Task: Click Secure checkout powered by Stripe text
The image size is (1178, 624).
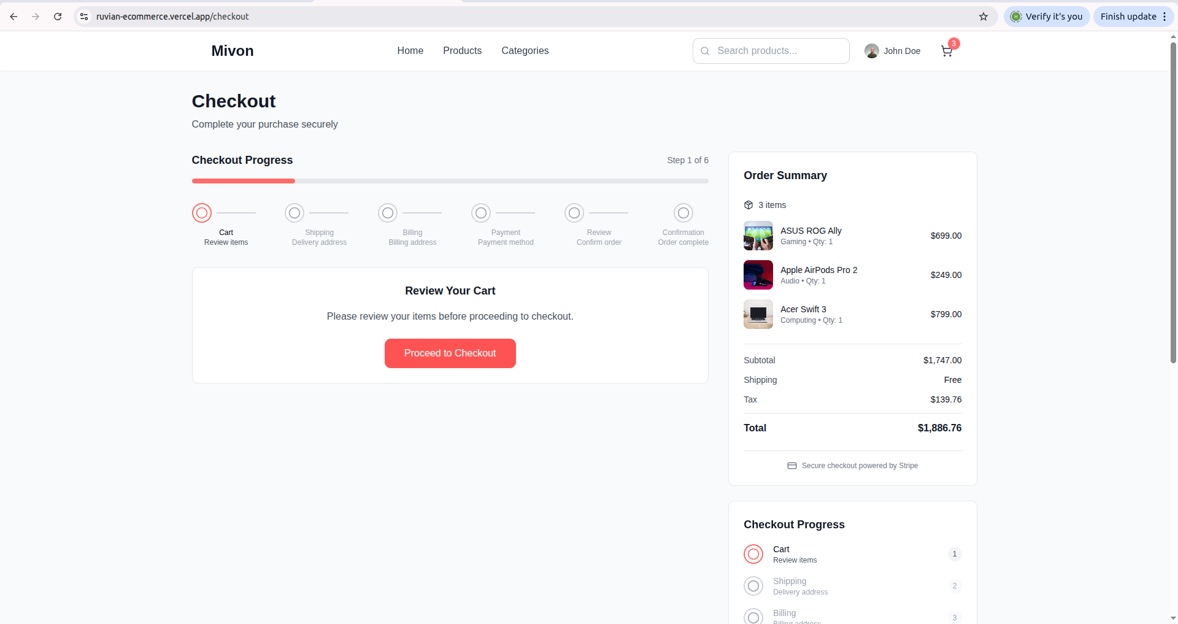Action: pos(860,466)
